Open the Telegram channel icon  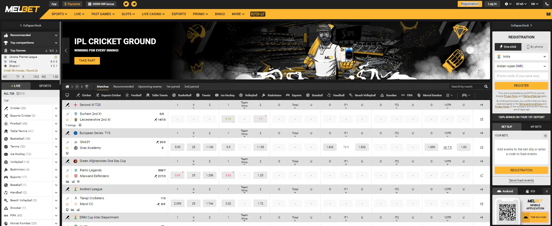click(134, 4)
